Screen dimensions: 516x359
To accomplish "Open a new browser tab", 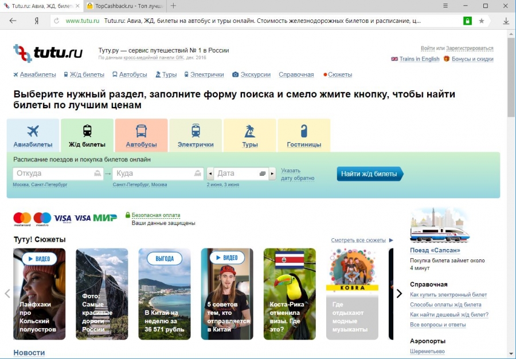I will (x=173, y=6).
